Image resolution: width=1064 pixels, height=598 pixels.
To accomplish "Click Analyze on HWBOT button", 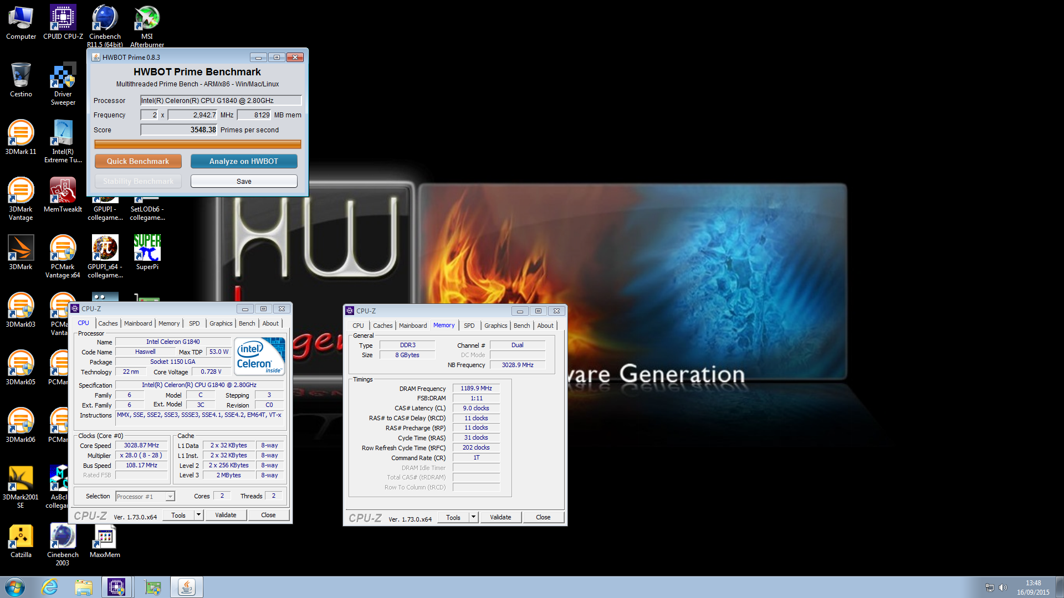I will pos(244,161).
